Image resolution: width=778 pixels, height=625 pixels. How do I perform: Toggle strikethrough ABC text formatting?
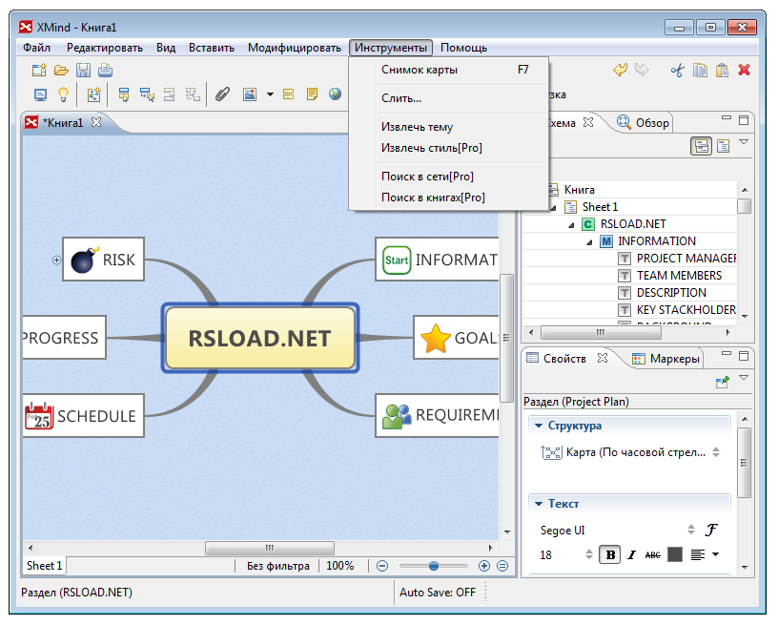[652, 554]
